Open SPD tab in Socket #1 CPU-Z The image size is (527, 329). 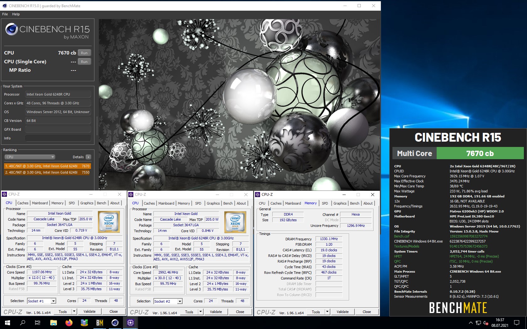72,203
